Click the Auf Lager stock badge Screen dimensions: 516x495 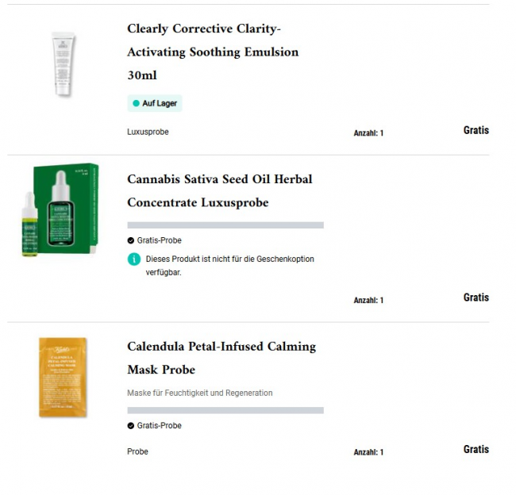pos(155,104)
